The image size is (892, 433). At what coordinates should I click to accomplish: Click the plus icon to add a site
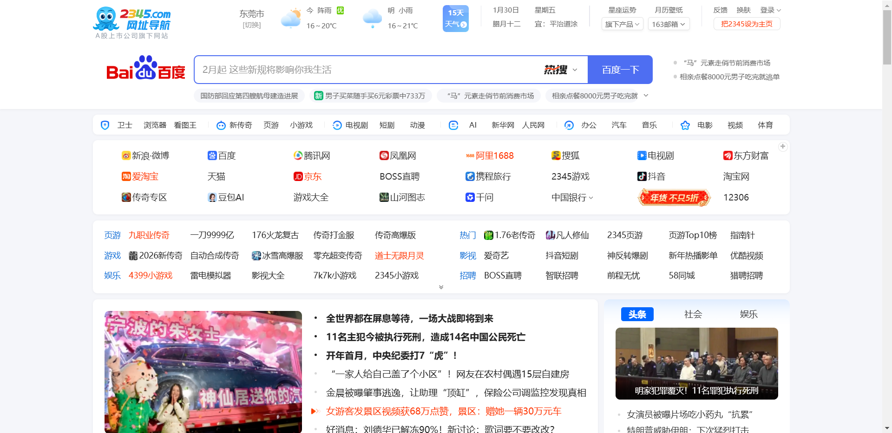point(782,146)
